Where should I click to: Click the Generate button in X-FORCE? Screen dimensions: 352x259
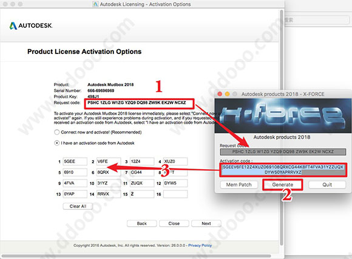(283, 185)
